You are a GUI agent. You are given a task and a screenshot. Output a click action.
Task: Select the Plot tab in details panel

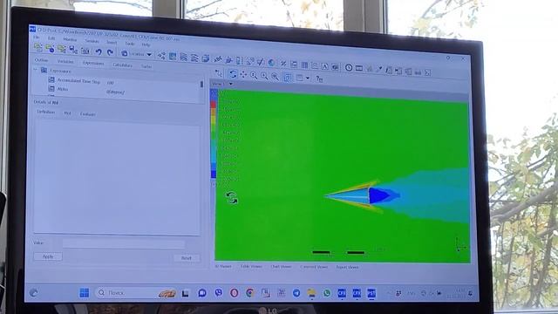pos(68,113)
